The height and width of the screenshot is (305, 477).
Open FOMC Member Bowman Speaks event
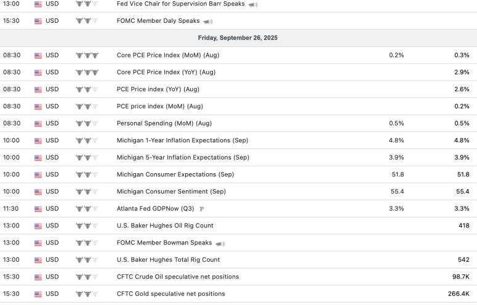tap(164, 243)
